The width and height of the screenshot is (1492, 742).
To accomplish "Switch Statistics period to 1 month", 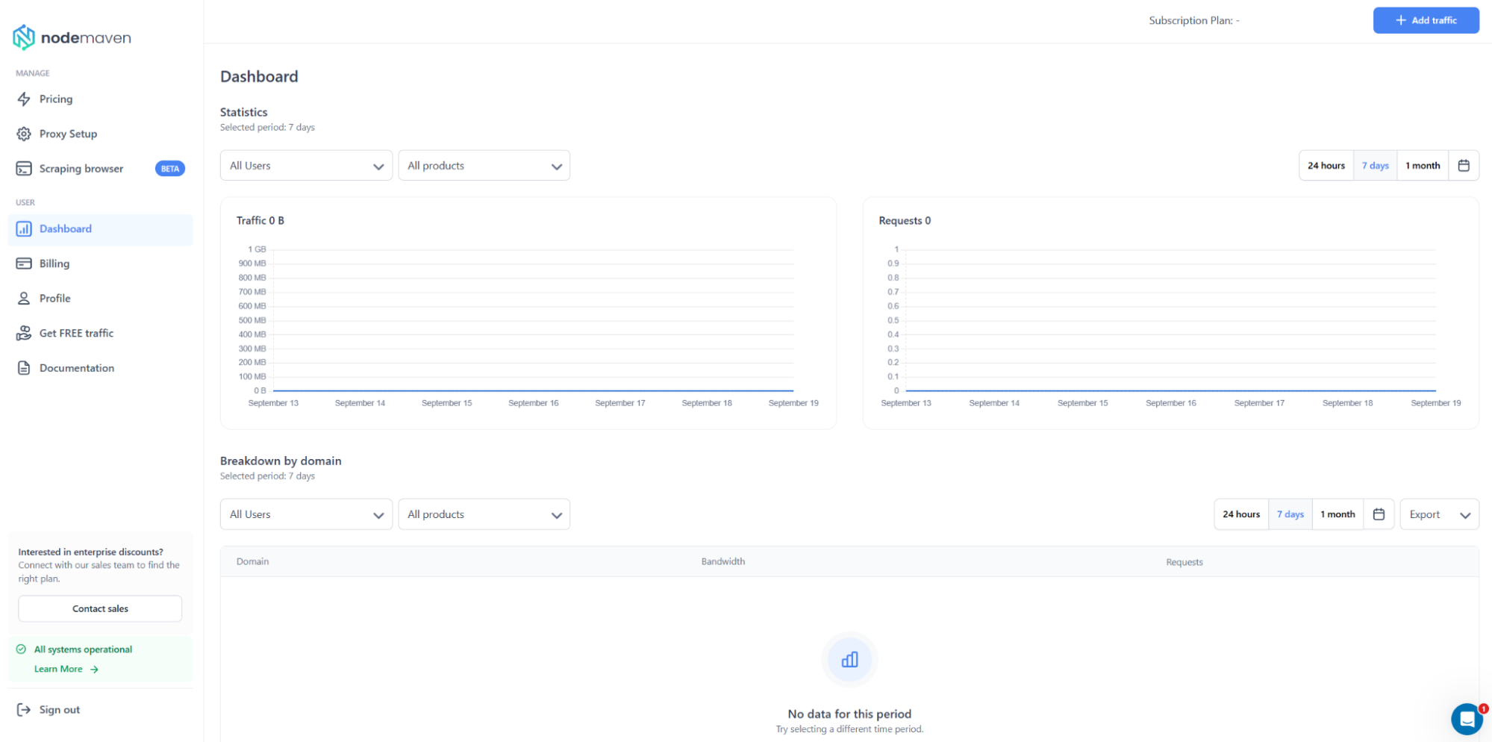I will tap(1422, 166).
